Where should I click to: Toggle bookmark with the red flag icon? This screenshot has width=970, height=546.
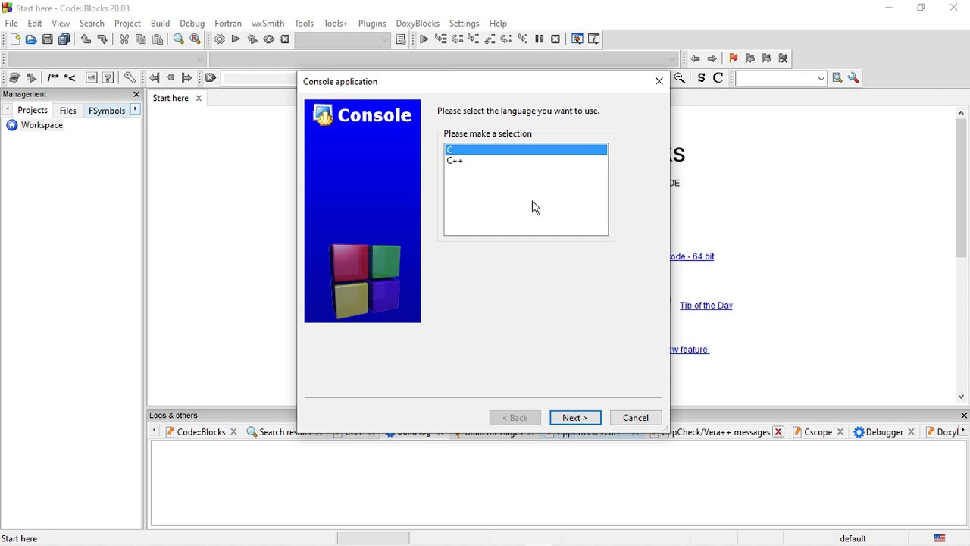(x=733, y=58)
